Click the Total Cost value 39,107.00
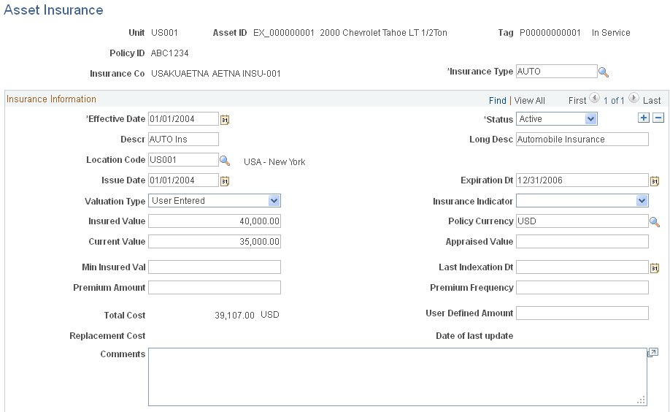 [x=234, y=316]
